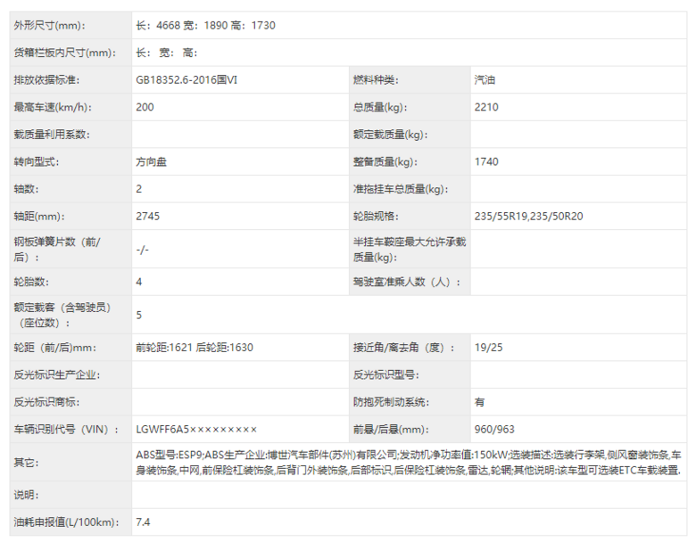This screenshot has height=542, width=696.
Task: Click the 总质量(kg) label
Action: click(380, 107)
